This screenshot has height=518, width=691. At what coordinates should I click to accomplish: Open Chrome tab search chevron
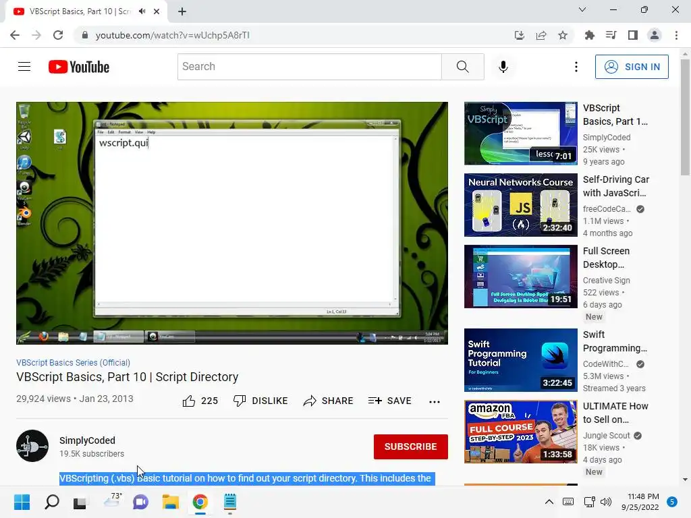(x=582, y=9)
